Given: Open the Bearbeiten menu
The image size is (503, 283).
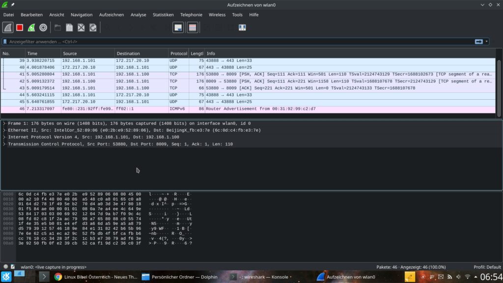Looking at the screenshot, I should pyautogui.click(x=31, y=15).
